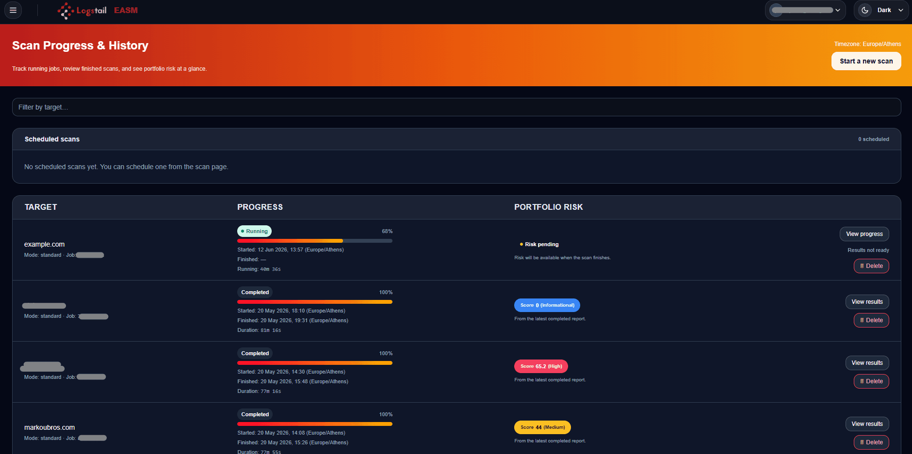Expand the Dark theme dropdown

coord(881,10)
